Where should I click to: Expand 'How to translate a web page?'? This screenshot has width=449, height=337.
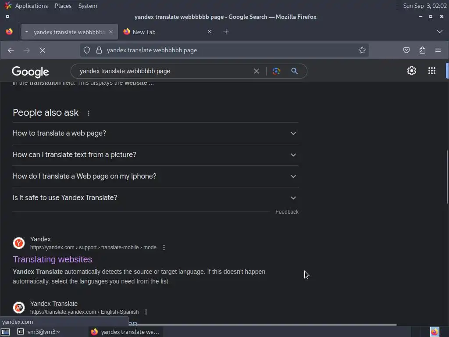click(x=156, y=133)
